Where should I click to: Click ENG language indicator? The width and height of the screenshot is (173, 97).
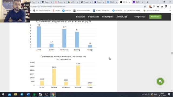click(155, 94)
